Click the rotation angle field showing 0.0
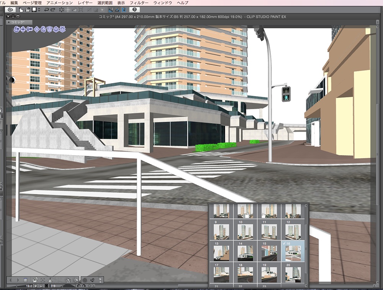383x290 pixels. point(53,286)
